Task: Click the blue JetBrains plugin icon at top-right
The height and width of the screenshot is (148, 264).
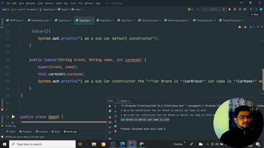Action: [x=261, y=9]
